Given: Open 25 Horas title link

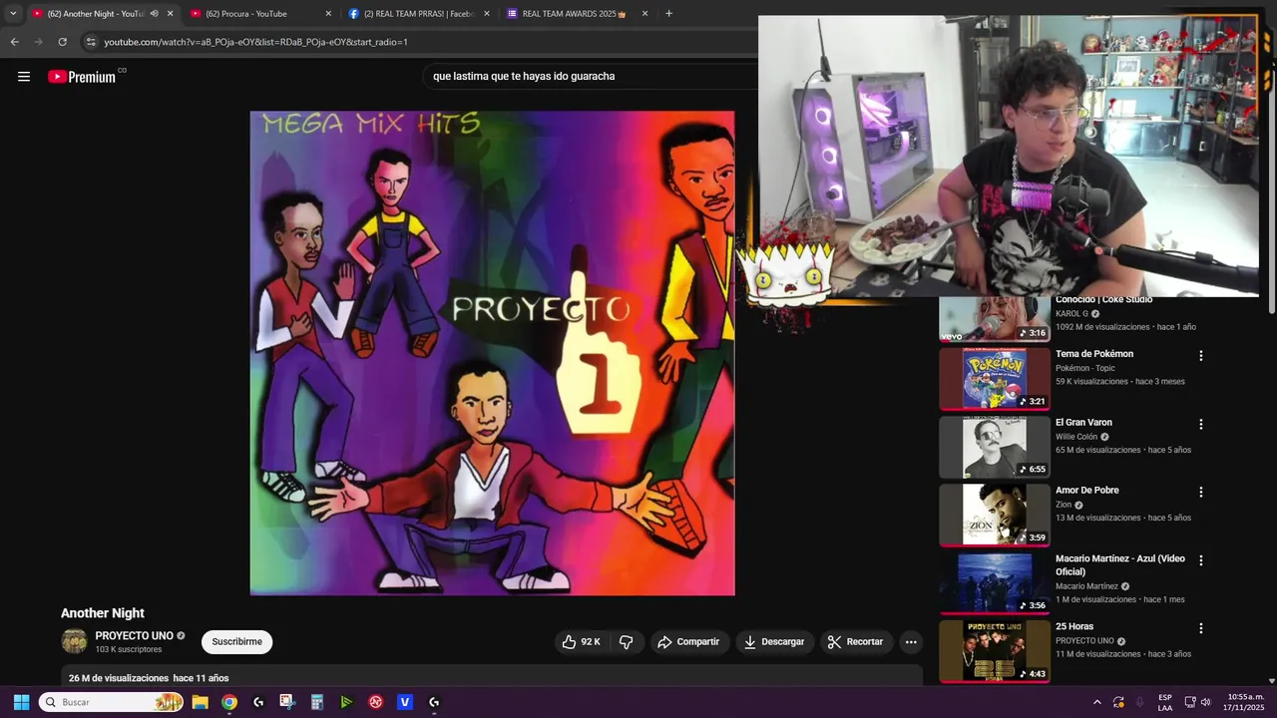Looking at the screenshot, I should (x=1074, y=627).
